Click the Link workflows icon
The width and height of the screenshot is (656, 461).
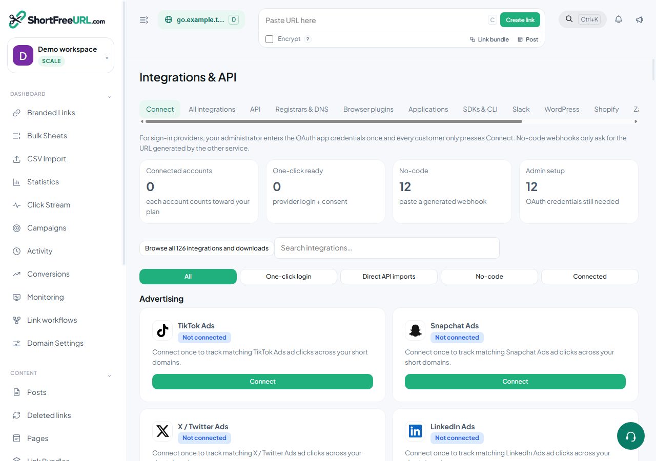pyautogui.click(x=17, y=320)
